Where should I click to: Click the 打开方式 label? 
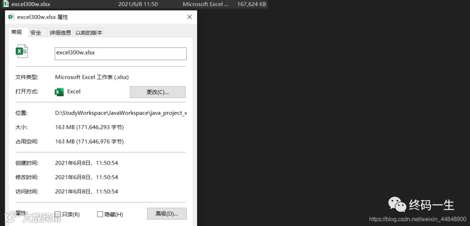(x=27, y=91)
